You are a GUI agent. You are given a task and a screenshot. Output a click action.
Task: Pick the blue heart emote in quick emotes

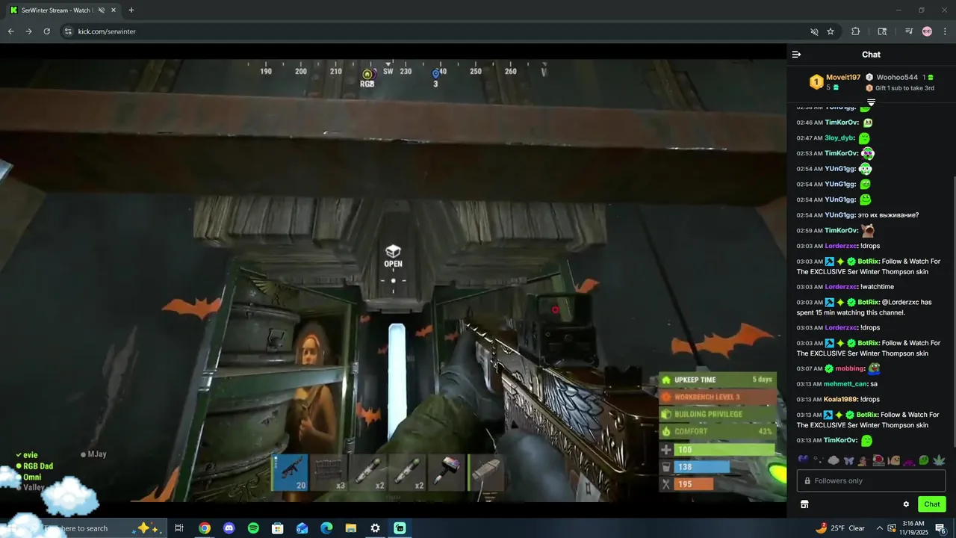click(803, 460)
